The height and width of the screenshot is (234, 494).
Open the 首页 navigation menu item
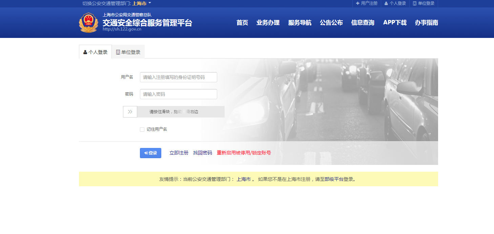pyautogui.click(x=242, y=23)
